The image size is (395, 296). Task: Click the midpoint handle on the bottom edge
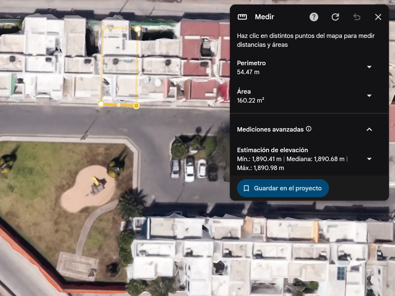pos(119,105)
